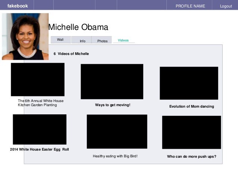Viewport: 238px width, 179px height.
Task: Click the Michelle Obama name heading
Action: coord(78,27)
